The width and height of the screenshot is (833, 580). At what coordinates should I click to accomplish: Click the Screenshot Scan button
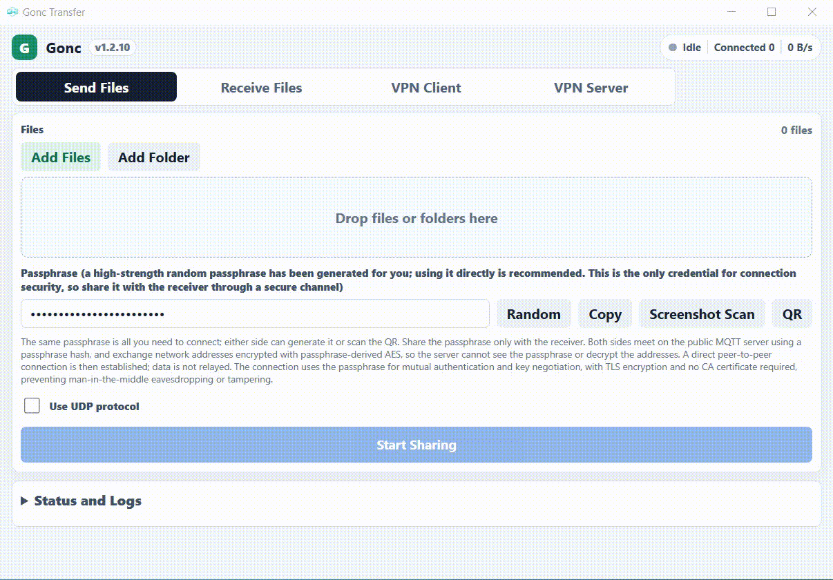pos(702,313)
